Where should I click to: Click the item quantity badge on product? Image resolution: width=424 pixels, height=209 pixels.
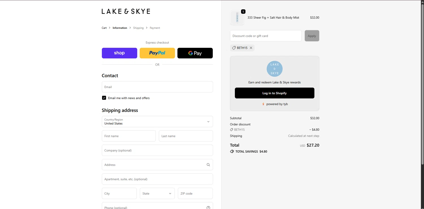[243, 12]
